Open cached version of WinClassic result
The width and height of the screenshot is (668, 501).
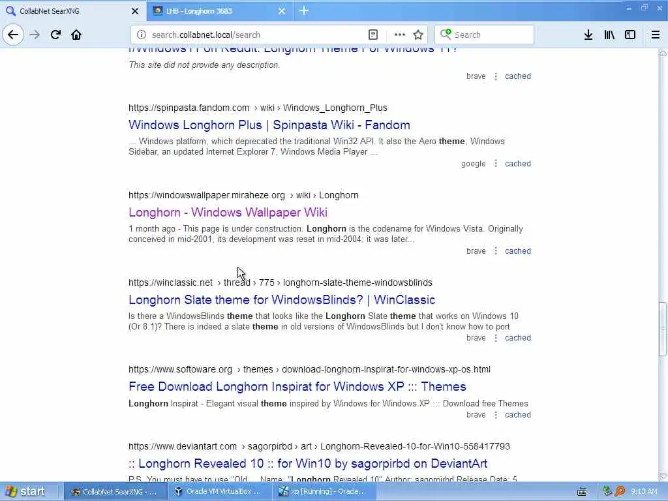click(517, 338)
